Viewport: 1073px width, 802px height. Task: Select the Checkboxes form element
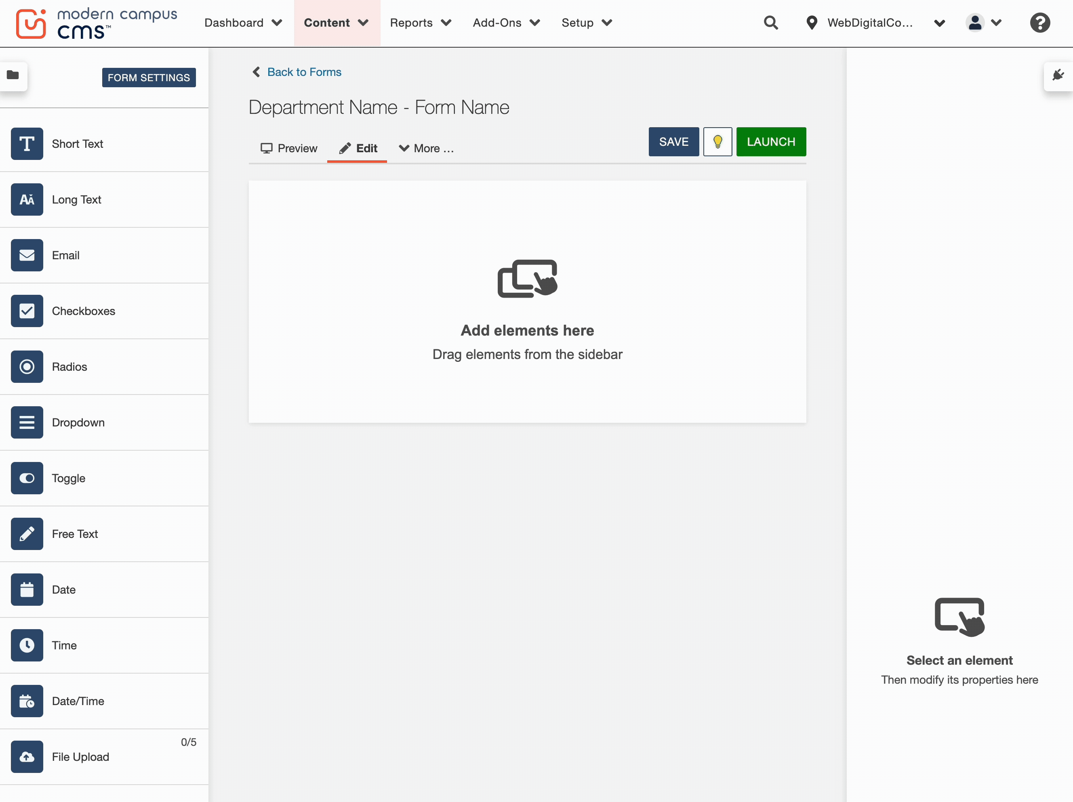(x=83, y=311)
